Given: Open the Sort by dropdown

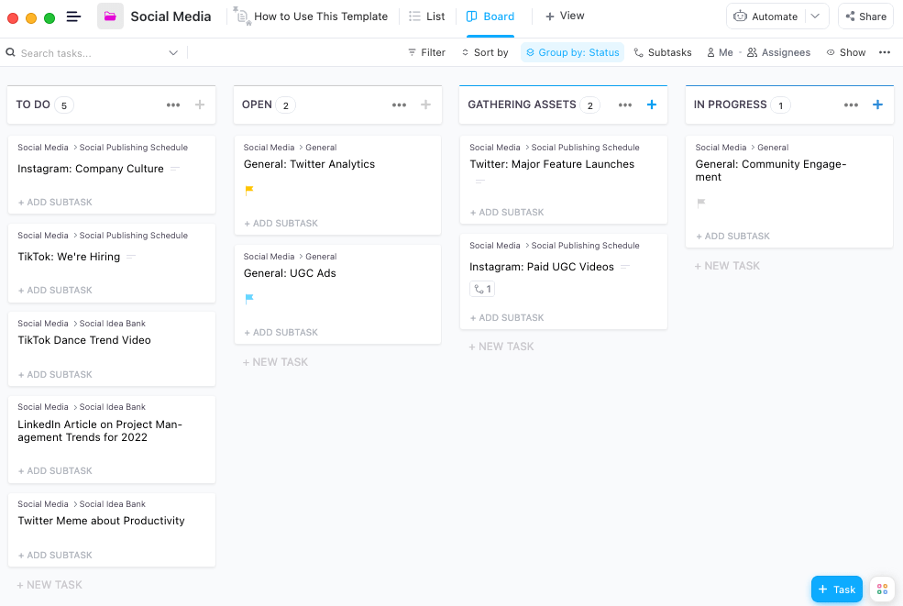Looking at the screenshot, I should 485,52.
